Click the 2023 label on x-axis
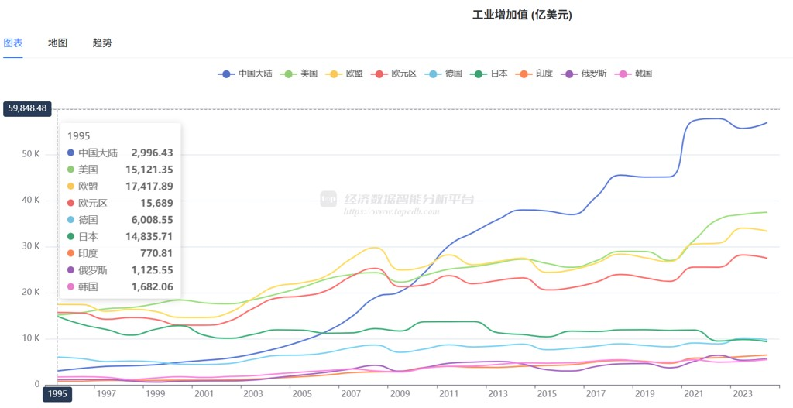 coord(742,393)
